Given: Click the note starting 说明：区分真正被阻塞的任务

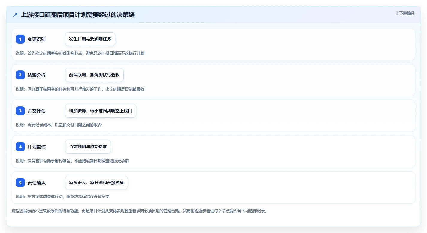Looking at the screenshot, I should pos(80,89).
